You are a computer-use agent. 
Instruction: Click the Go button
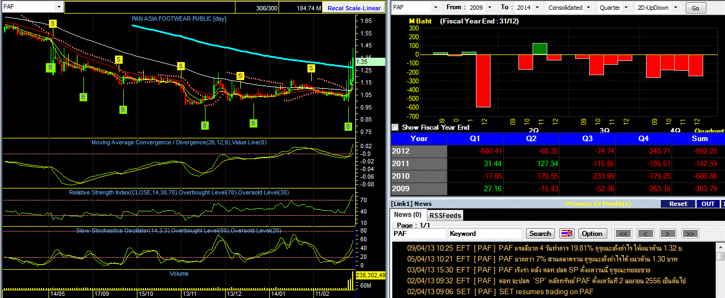695,8
